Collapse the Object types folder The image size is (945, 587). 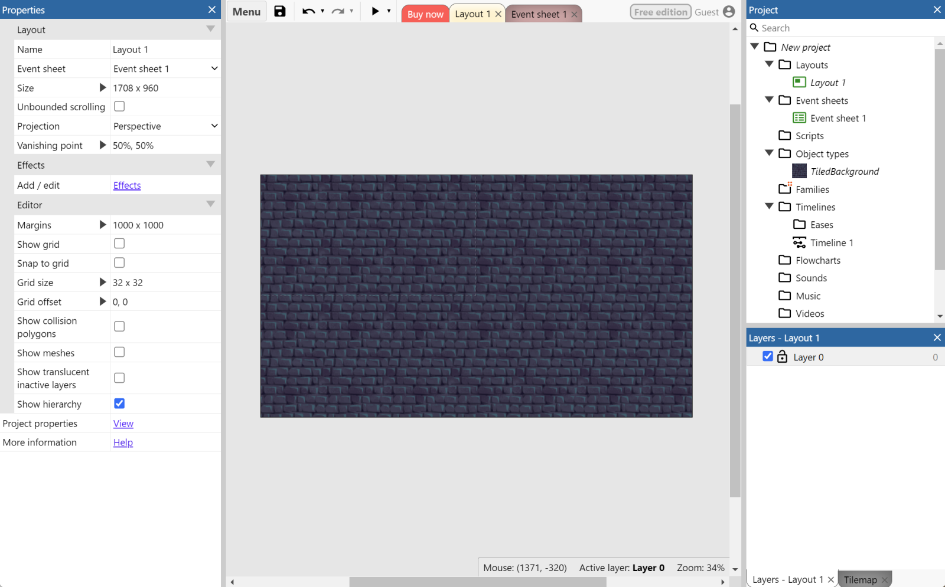pyautogui.click(x=769, y=153)
